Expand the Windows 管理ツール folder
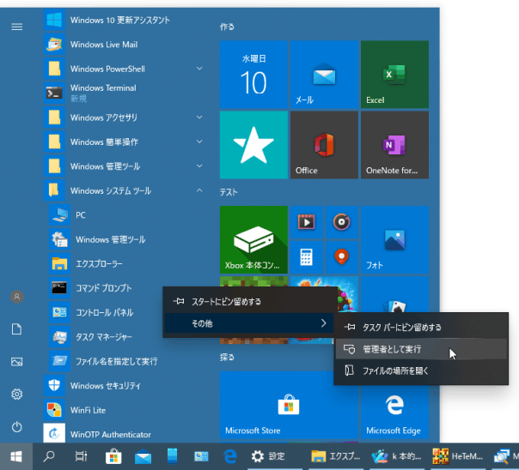 [x=199, y=166]
